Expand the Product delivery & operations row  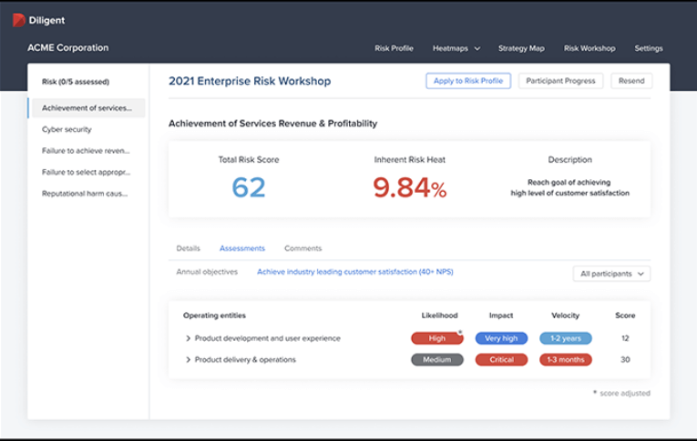(188, 360)
